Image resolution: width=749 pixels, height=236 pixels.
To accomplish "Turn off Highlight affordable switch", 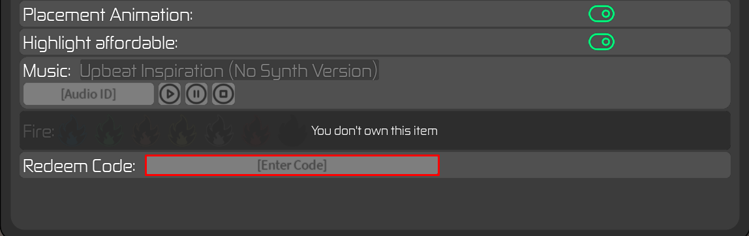I will tap(602, 42).
